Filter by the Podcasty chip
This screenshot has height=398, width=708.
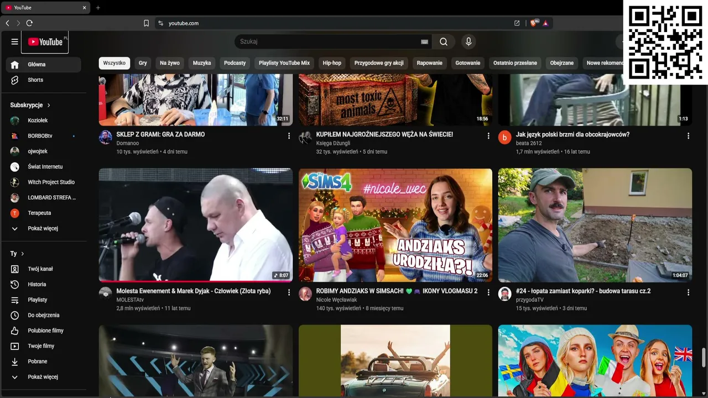click(x=235, y=63)
